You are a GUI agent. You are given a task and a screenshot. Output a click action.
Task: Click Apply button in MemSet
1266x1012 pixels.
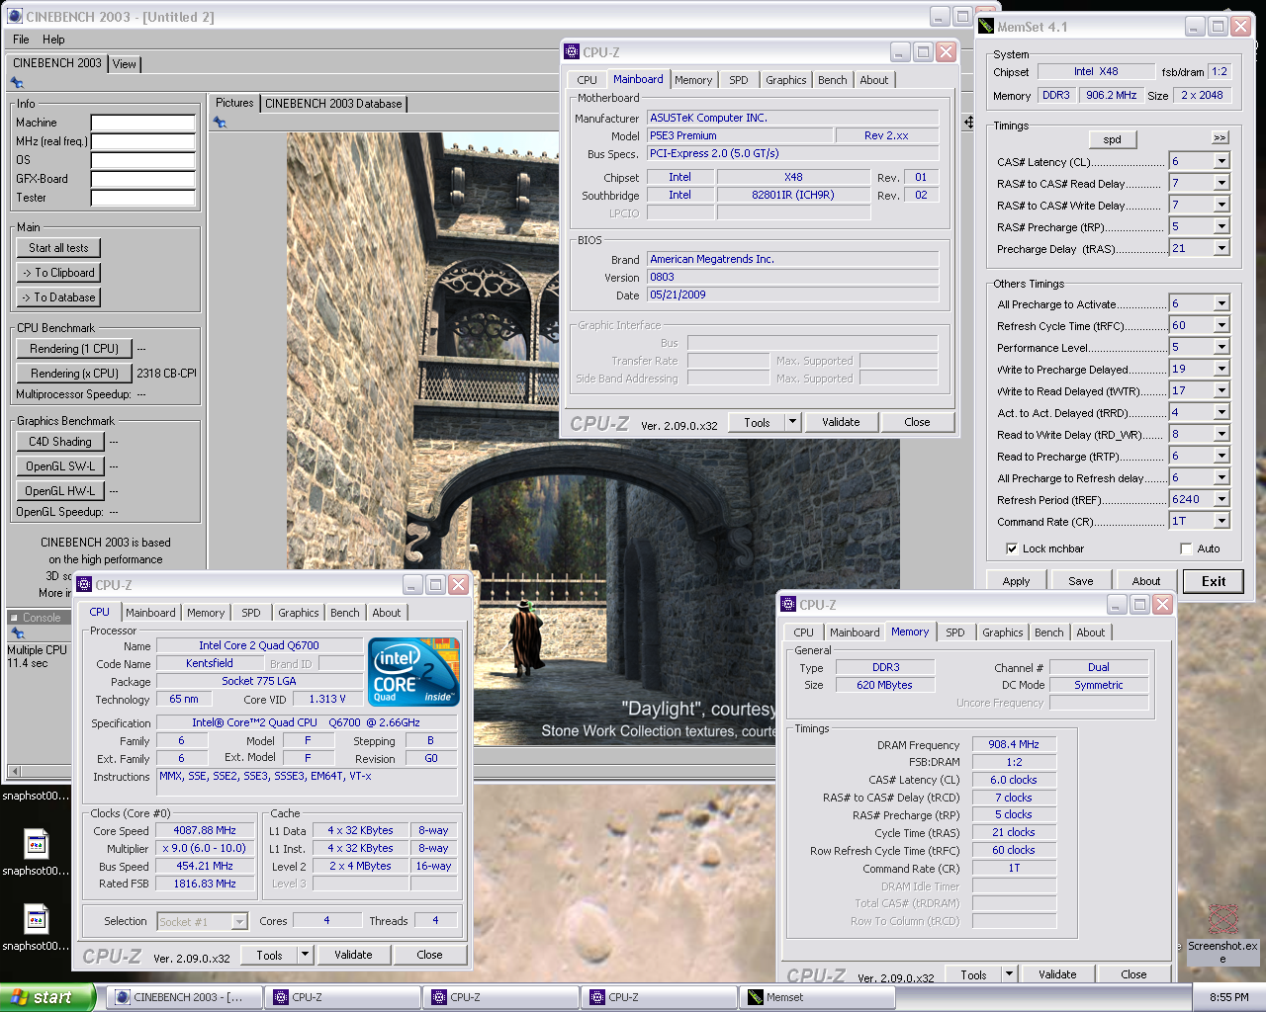[1016, 581]
